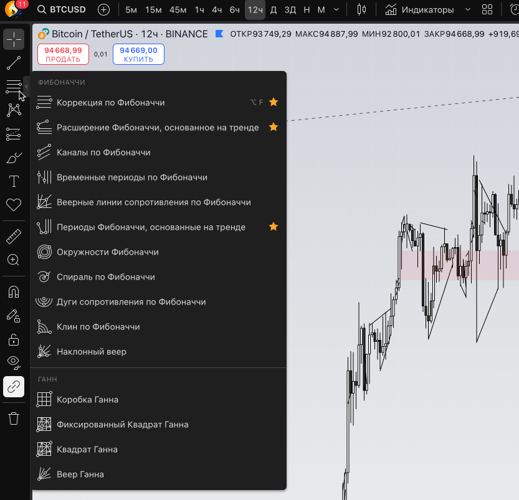Unstar 'Коррекция по Фибоначчи' favorite

(273, 101)
